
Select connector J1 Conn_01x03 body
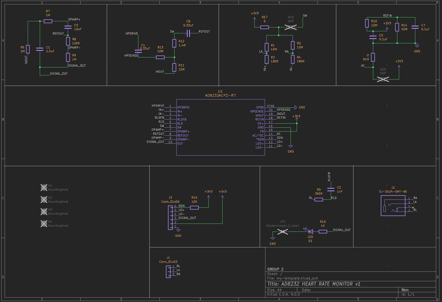[168, 272]
